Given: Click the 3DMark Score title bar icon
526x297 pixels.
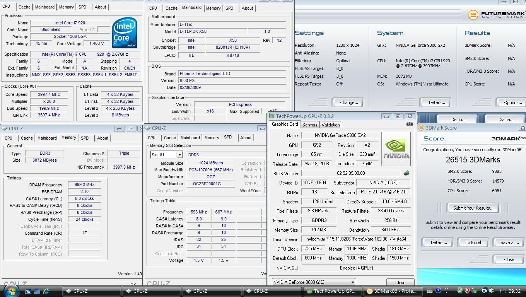Looking at the screenshot, I should 422,128.
